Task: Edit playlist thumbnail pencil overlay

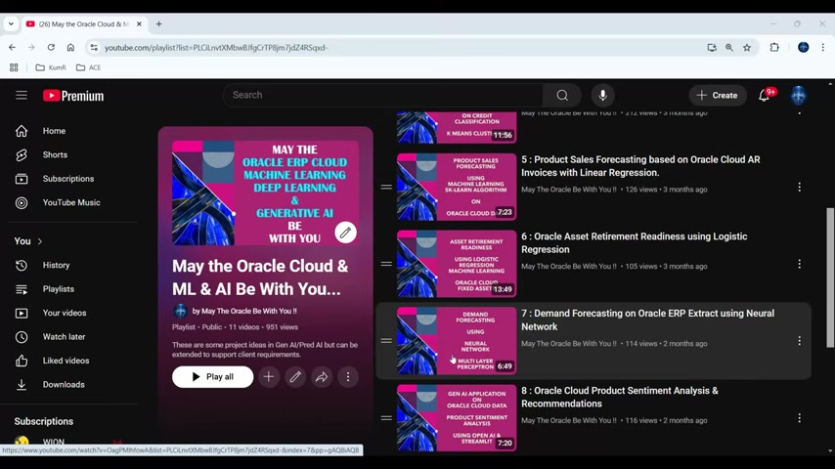Action: [x=345, y=233]
